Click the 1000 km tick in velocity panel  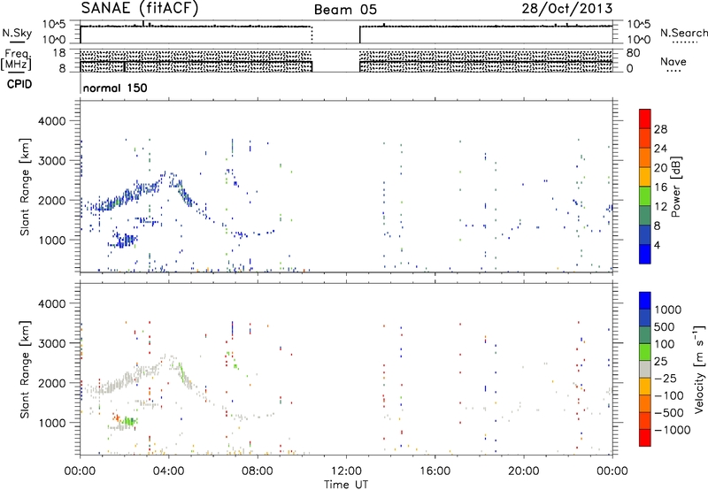pyautogui.click(x=51, y=423)
